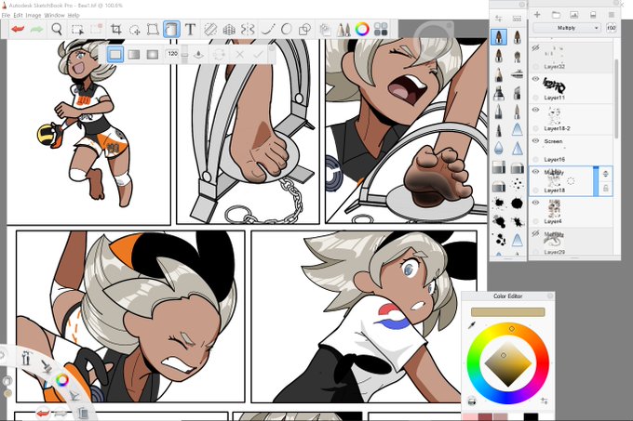The height and width of the screenshot is (421, 633).
Task: Pick the black swatch in Color Editor
Action: (x=531, y=417)
